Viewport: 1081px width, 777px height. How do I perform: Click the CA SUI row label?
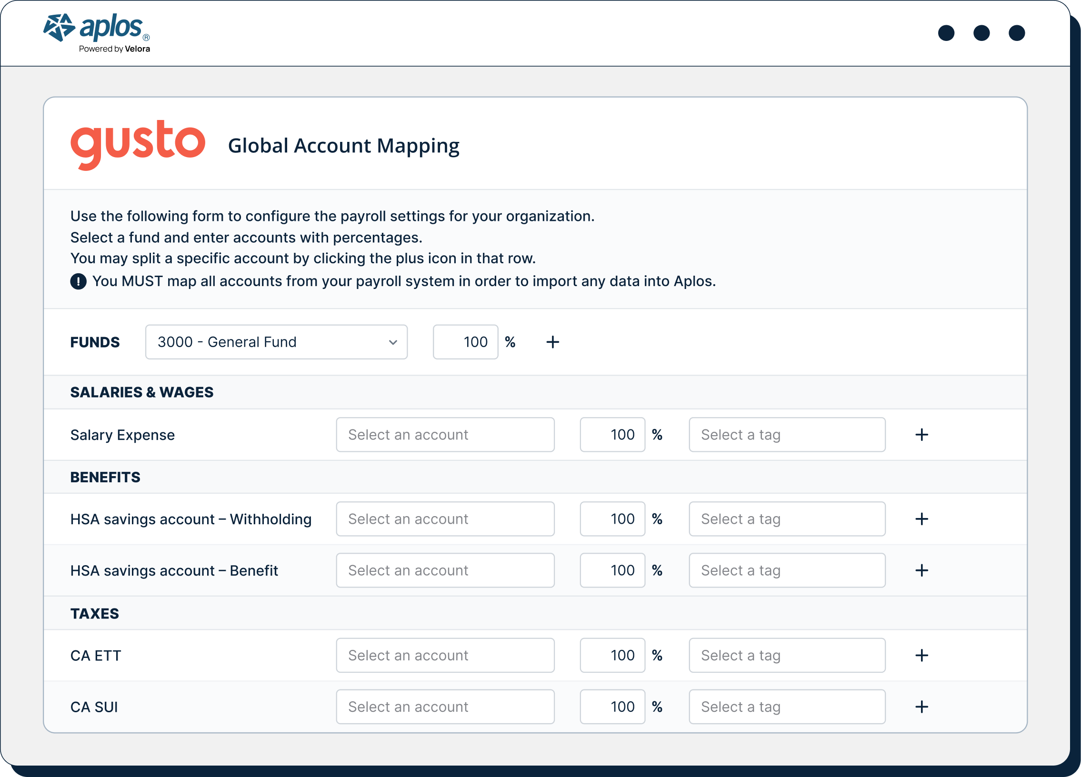tap(94, 707)
